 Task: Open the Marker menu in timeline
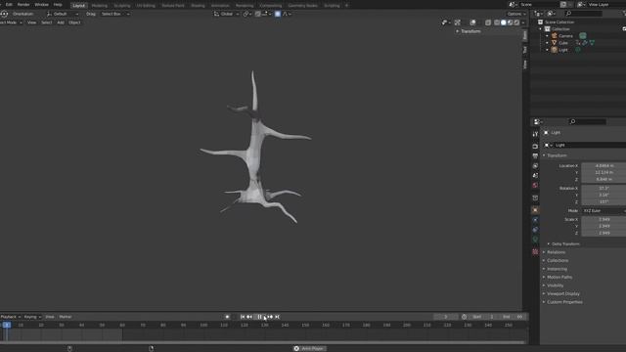coord(66,317)
